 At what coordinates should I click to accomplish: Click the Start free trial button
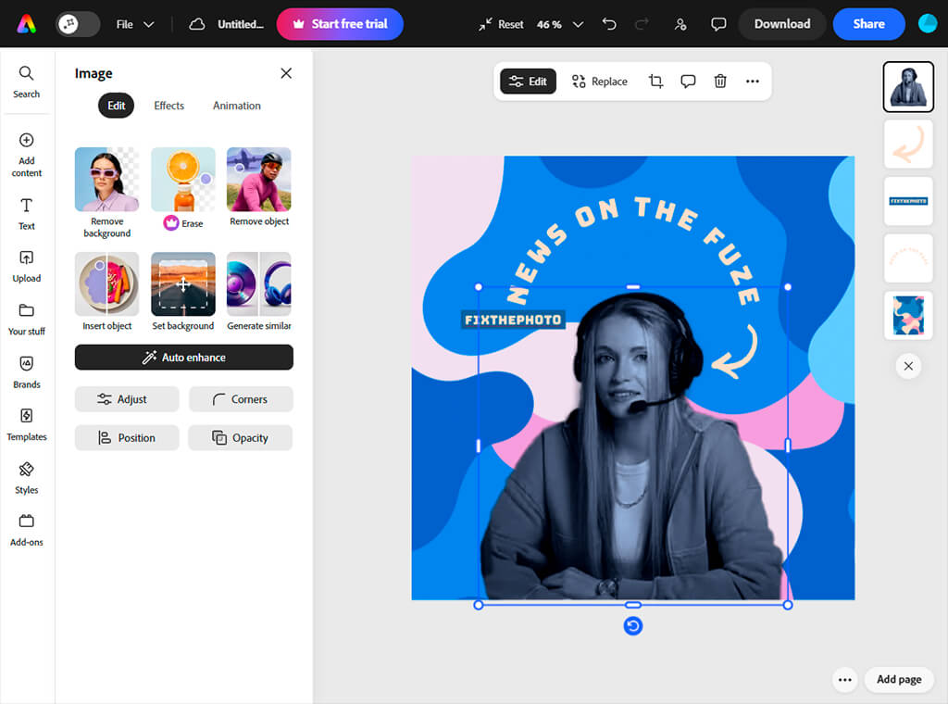coord(340,24)
